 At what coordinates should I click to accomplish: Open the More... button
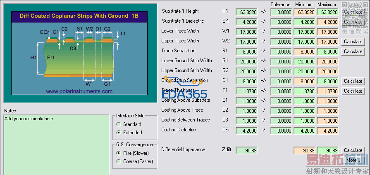pyautogui.click(x=353, y=160)
